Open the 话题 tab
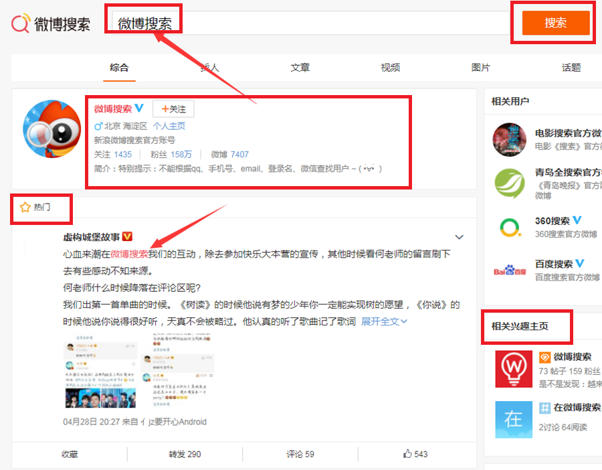The image size is (602, 470). tap(571, 68)
